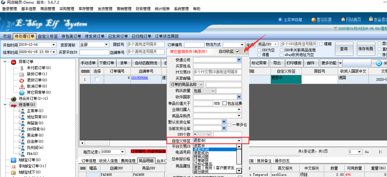Open the 库存管理 menu
Image resolution: width=387 pixels, height=177 pixels.
pyautogui.click(x=86, y=9)
